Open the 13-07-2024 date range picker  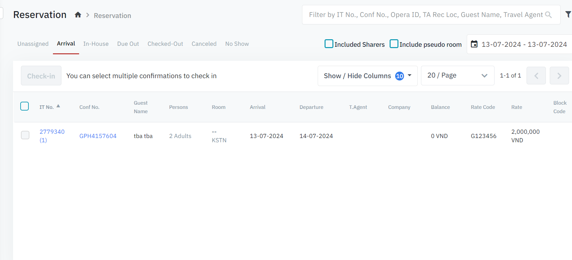point(524,44)
